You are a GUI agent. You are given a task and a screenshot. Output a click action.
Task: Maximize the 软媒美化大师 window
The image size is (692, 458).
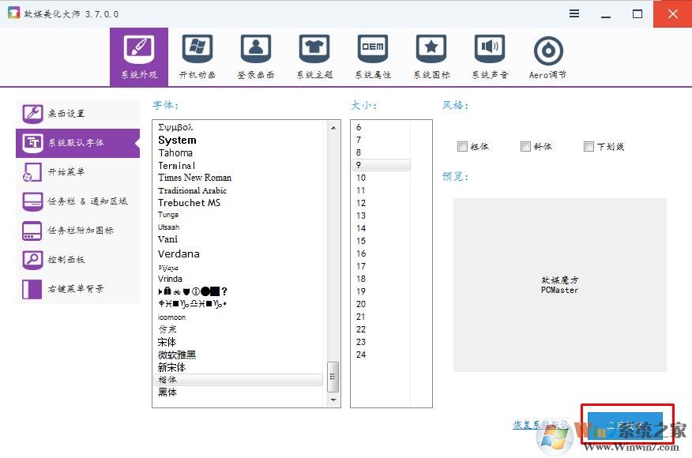coord(637,14)
